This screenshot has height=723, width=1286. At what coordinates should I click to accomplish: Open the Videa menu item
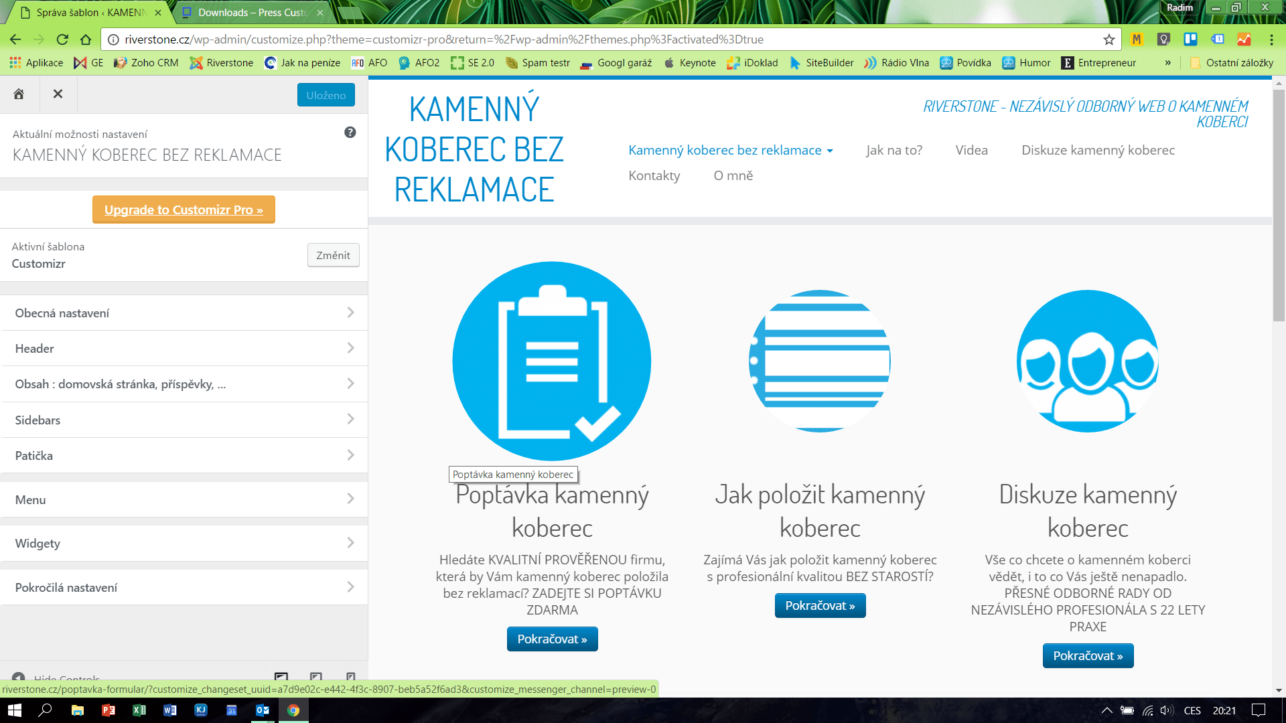click(x=971, y=150)
